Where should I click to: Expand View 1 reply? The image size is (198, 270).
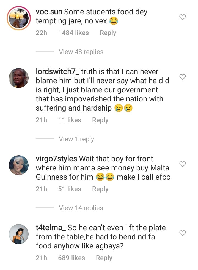tap(76, 139)
